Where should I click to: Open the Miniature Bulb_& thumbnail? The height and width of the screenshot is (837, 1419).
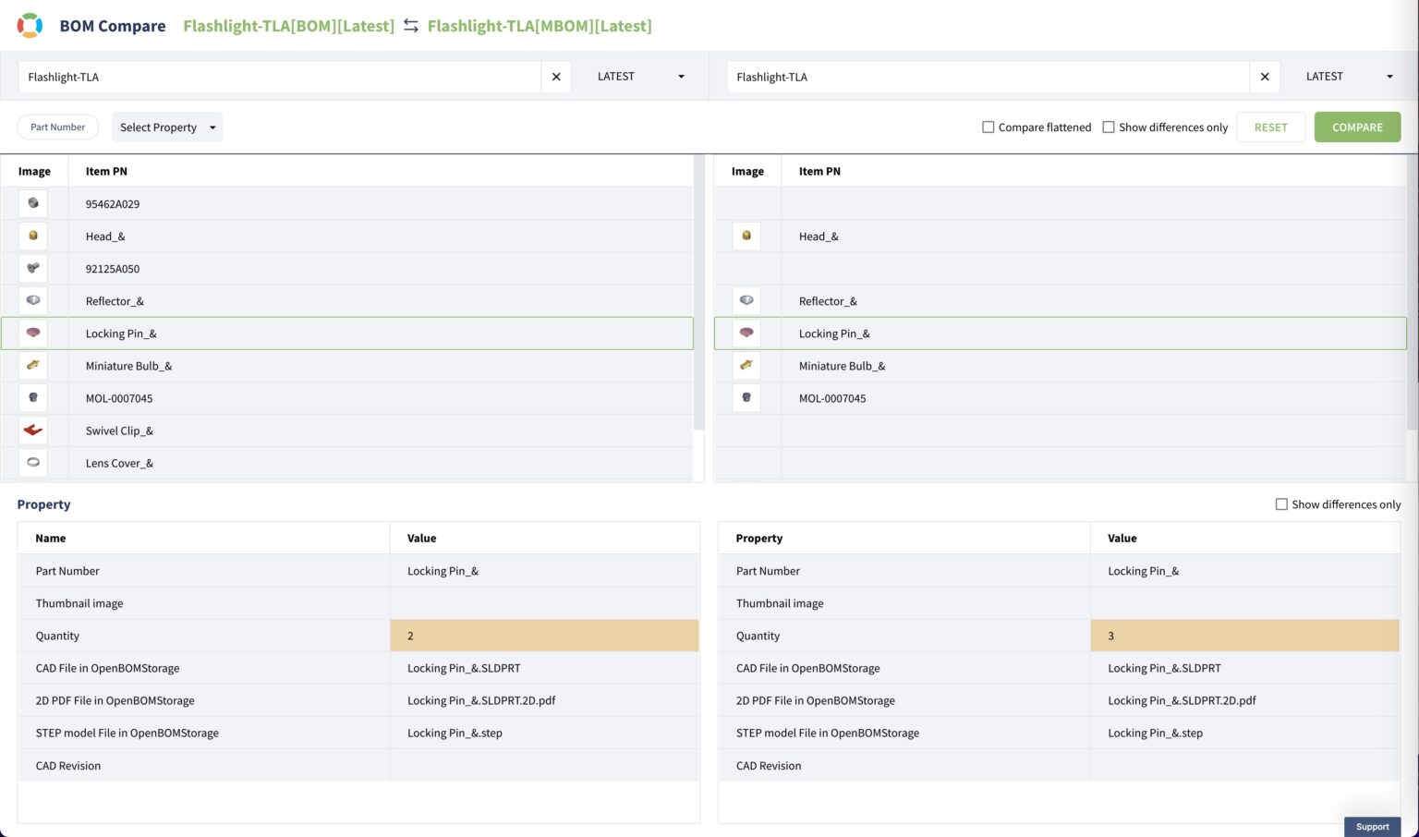[x=32, y=365]
